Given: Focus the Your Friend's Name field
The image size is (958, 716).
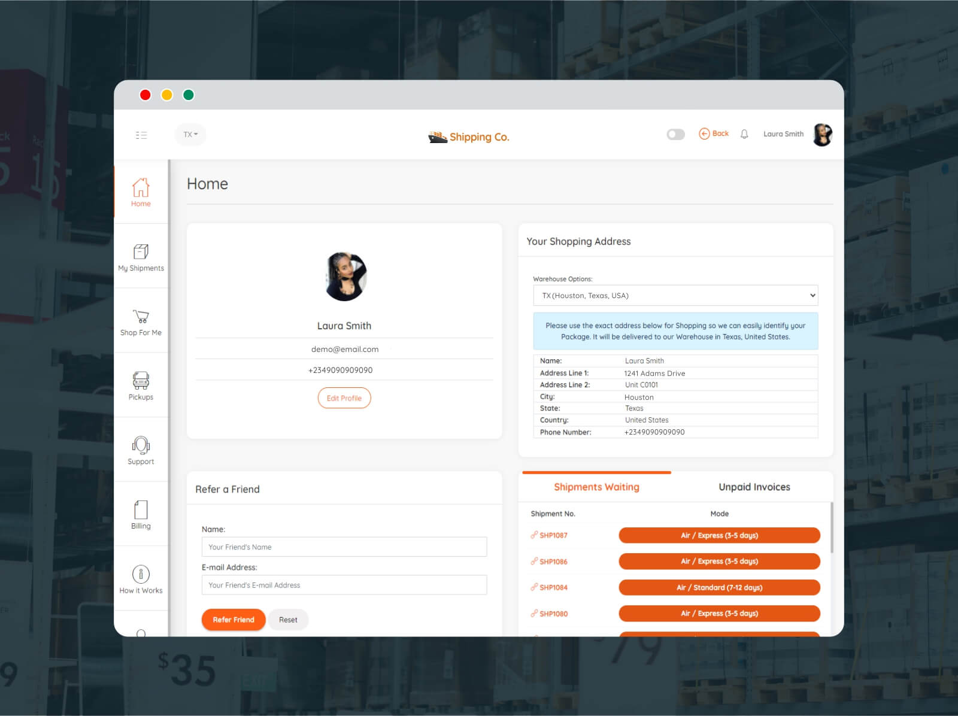Looking at the screenshot, I should [344, 547].
